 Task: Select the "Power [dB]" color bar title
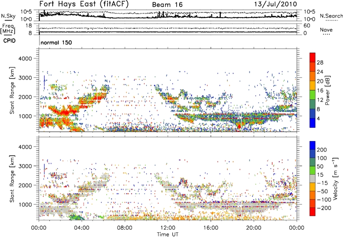point(328,90)
